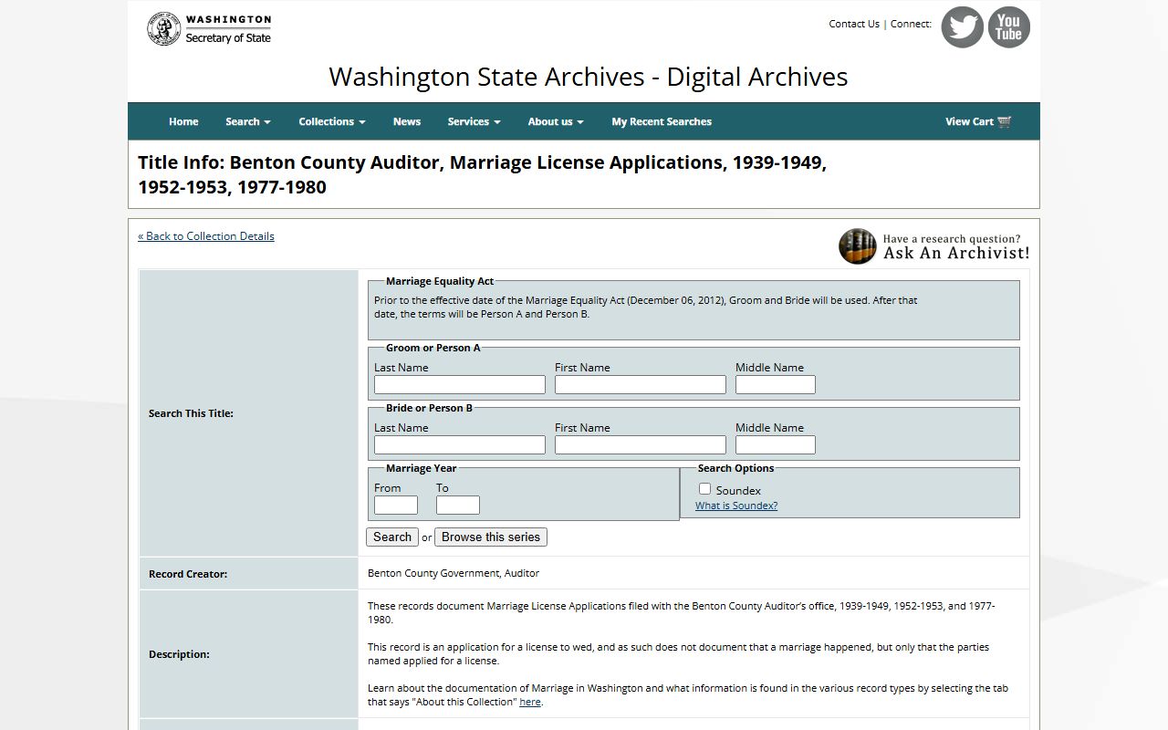The image size is (1168, 730).
Task: Focus Marriage Year To field
Action: (458, 506)
